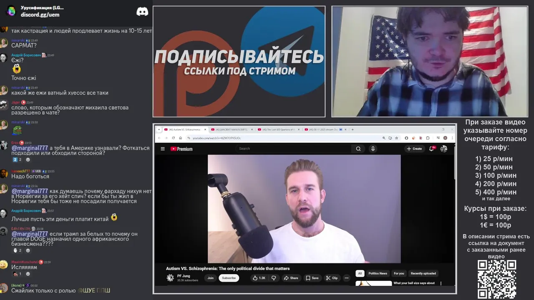The image size is (534, 300).
Task: Select For you filter chip
Action: coord(399,273)
